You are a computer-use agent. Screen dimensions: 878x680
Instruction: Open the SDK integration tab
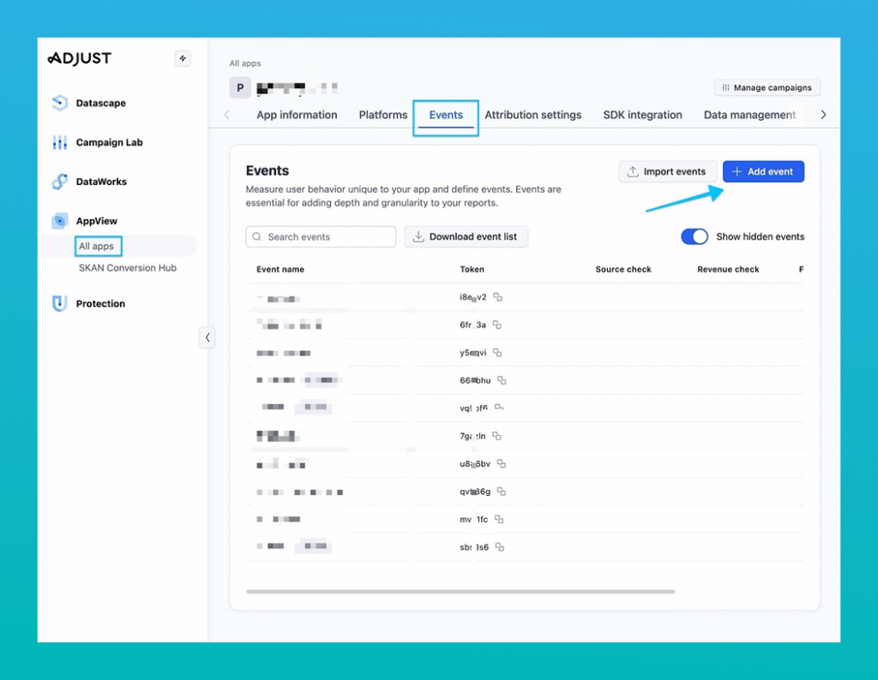[x=642, y=114]
